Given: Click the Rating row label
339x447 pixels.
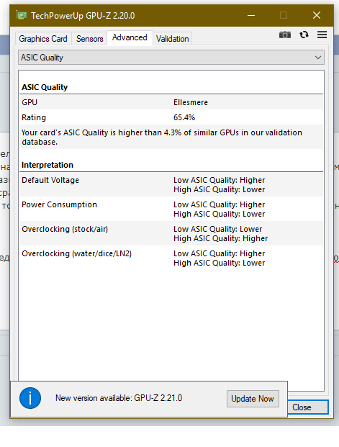Looking at the screenshot, I should point(34,117).
